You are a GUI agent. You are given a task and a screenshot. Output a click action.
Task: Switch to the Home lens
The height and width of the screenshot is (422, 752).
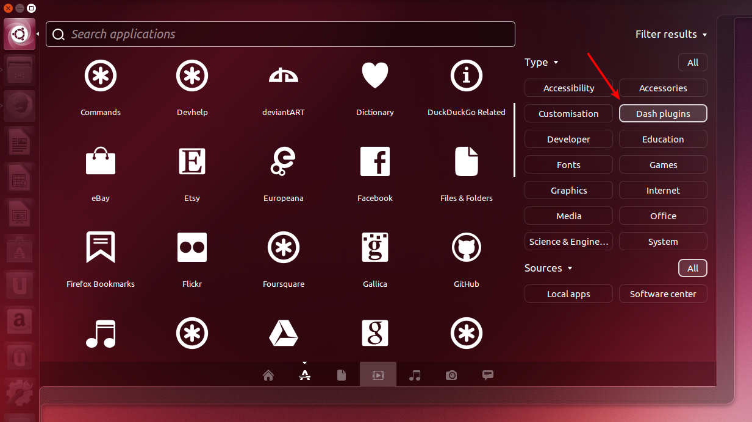coord(268,375)
